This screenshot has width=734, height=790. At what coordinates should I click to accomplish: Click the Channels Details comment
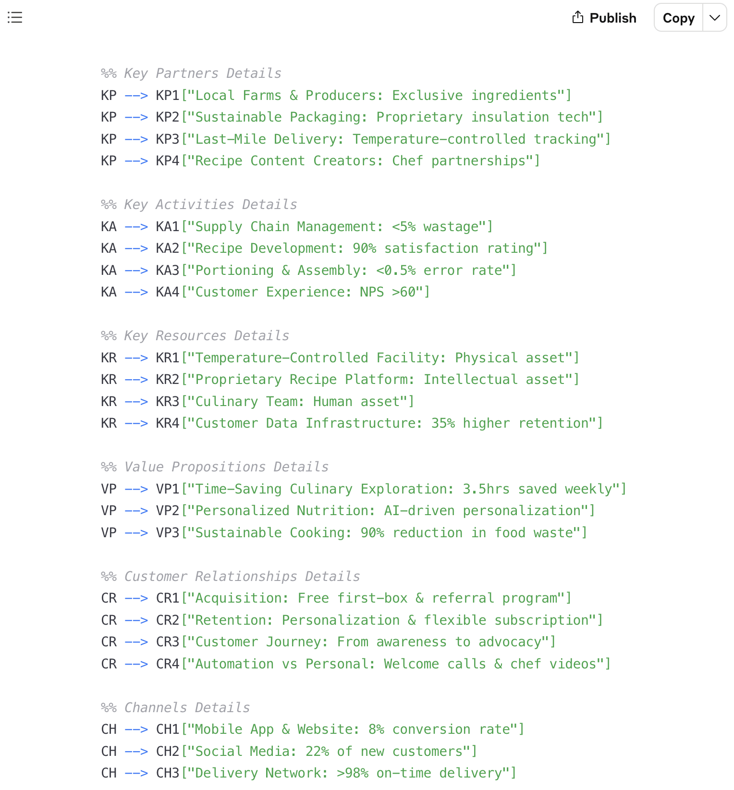click(x=175, y=707)
